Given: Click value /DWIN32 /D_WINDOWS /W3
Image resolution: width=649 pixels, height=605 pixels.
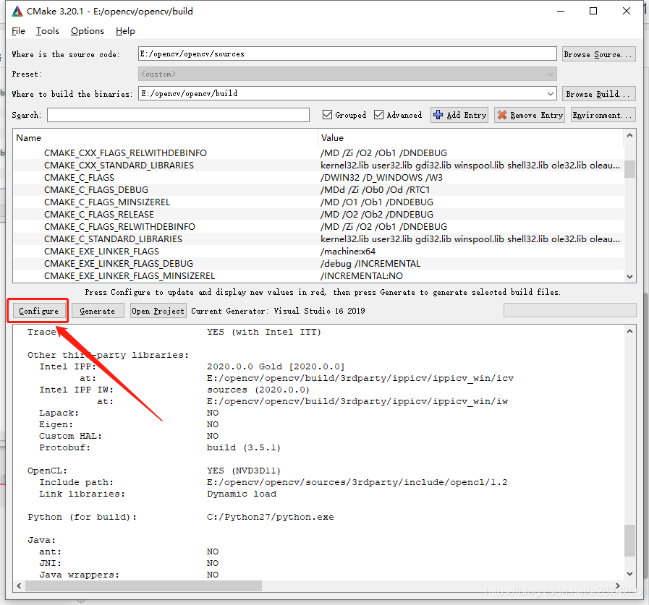Looking at the screenshot, I should coord(381,178).
